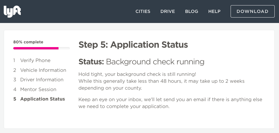The image size is (279, 133).
Task: Open the Cities page from navigation
Action: click(x=143, y=11)
